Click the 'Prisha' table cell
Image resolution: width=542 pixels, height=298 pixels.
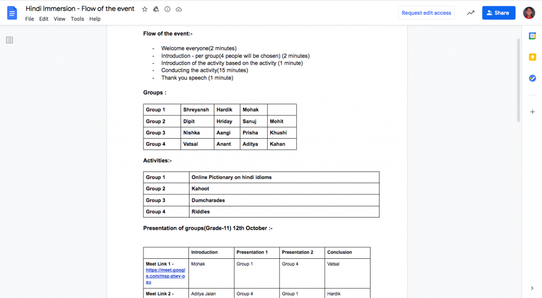click(254, 133)
